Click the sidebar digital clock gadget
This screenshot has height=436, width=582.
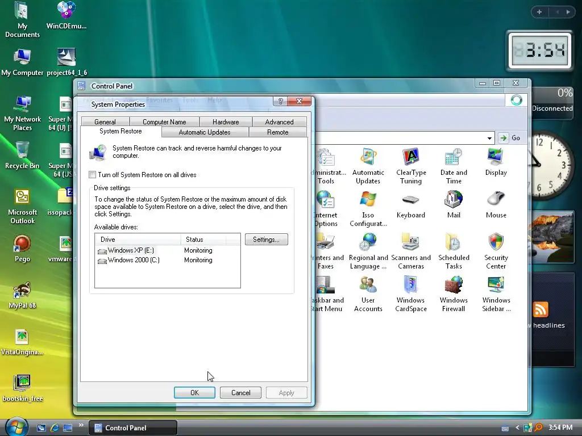[540, 51]
